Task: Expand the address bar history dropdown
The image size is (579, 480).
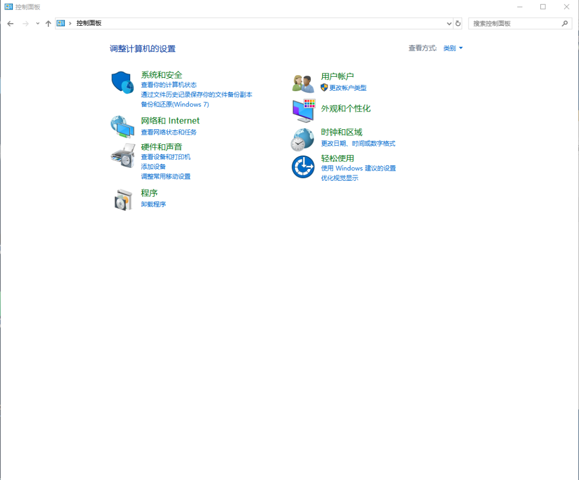Action: (x=449, y=23)
